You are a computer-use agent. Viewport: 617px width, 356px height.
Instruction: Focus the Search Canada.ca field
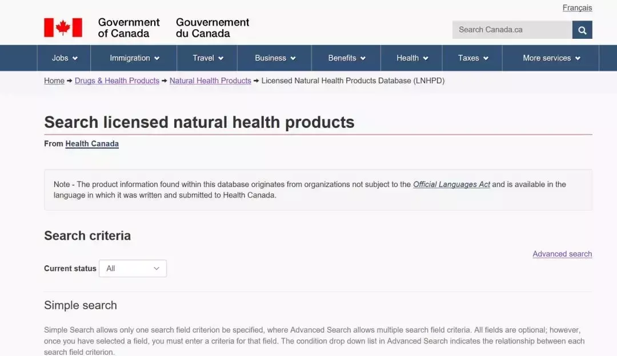[512, 30]
